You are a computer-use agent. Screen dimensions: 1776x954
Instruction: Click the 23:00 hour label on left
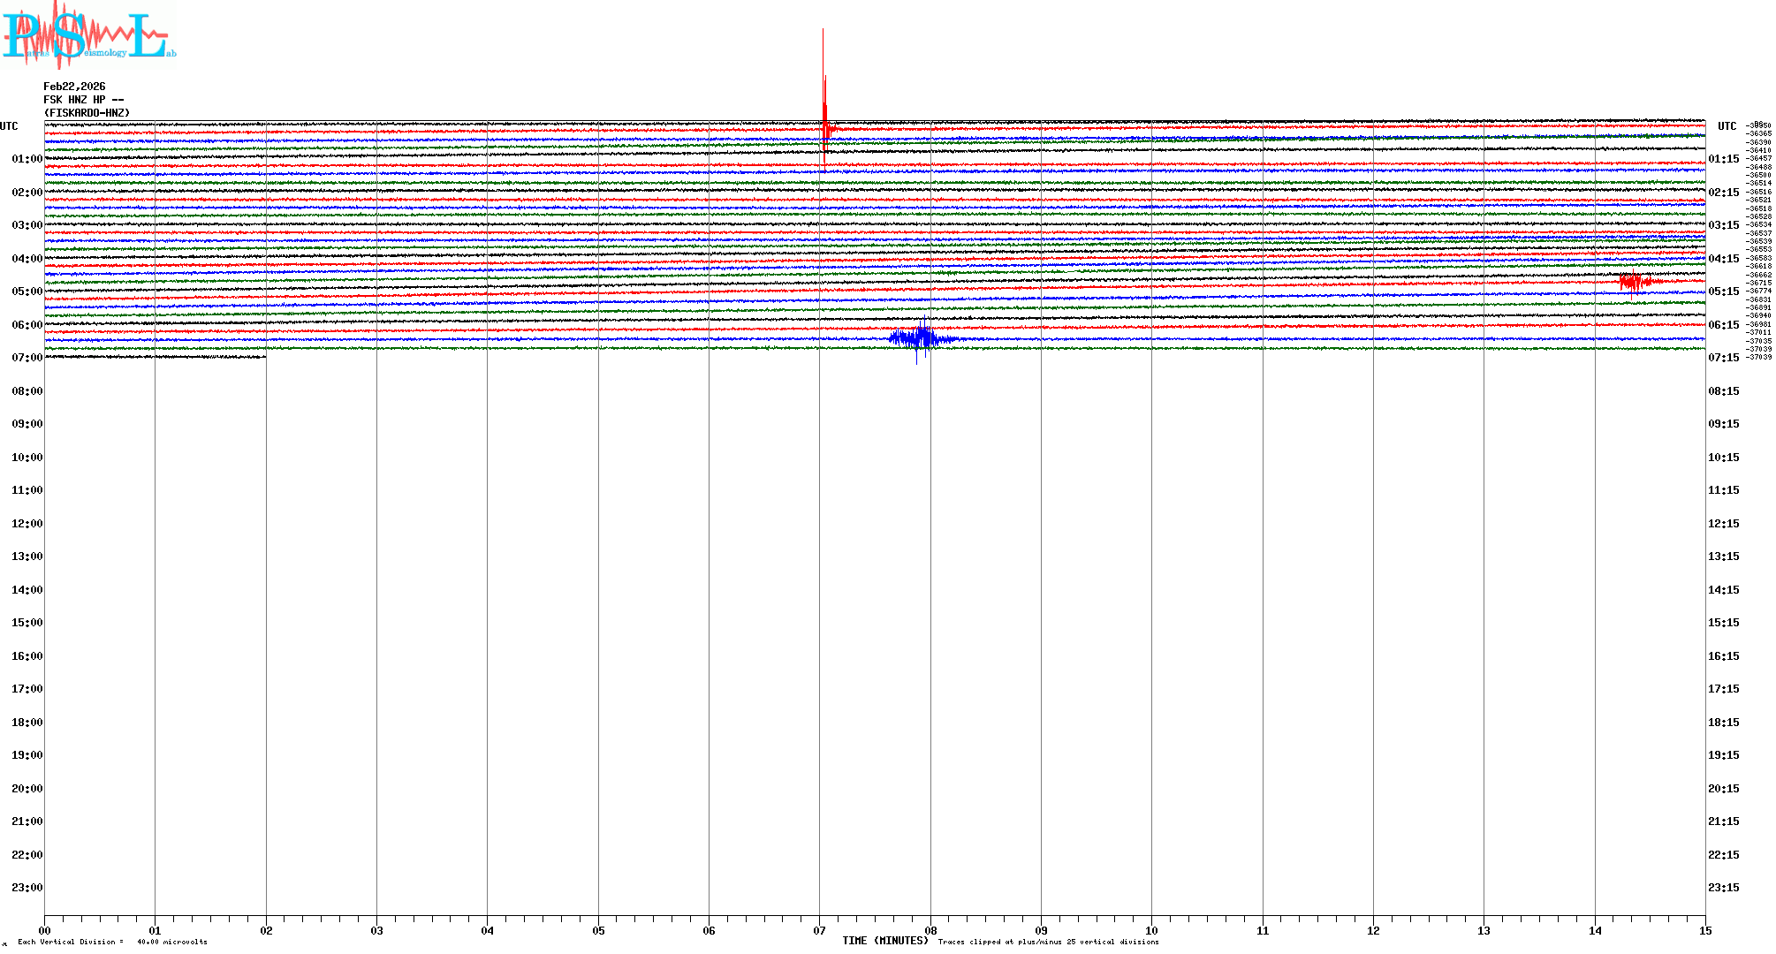[27, 888]
